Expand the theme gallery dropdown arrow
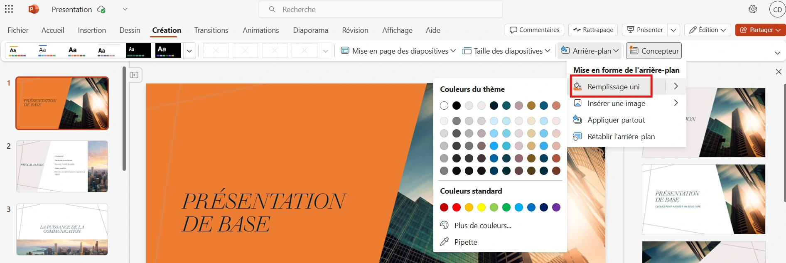 189,51
